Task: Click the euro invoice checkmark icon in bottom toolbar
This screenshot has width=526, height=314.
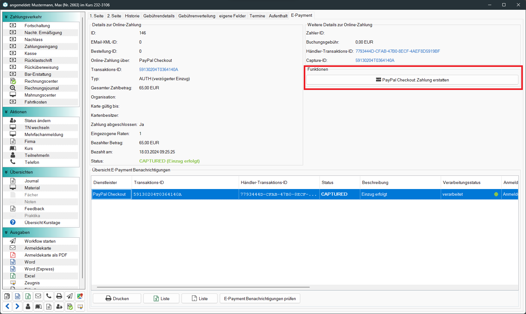Action: (69, 306)
